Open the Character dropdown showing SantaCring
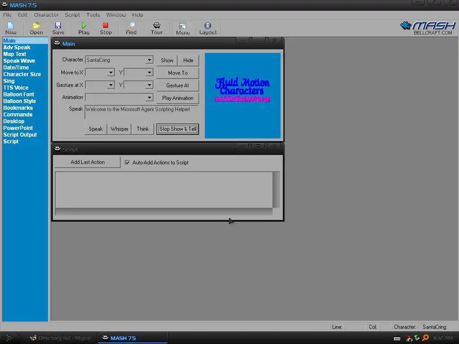The height and width of the screenshot is (344, 459). coord(149,60)
